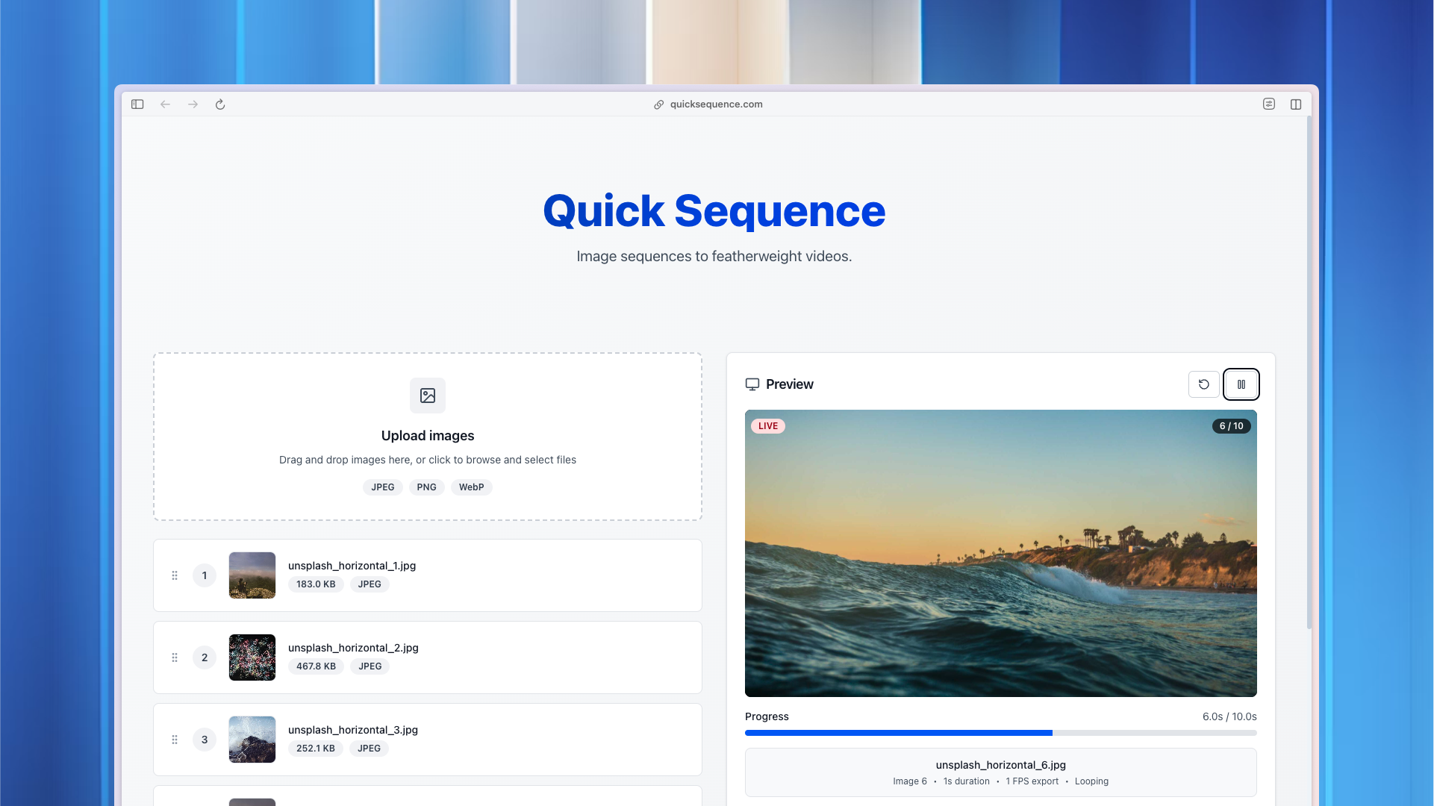The image size is (1434, 806).
Task: Click the 252.1 KB size badge
Action: pos(315,749)
